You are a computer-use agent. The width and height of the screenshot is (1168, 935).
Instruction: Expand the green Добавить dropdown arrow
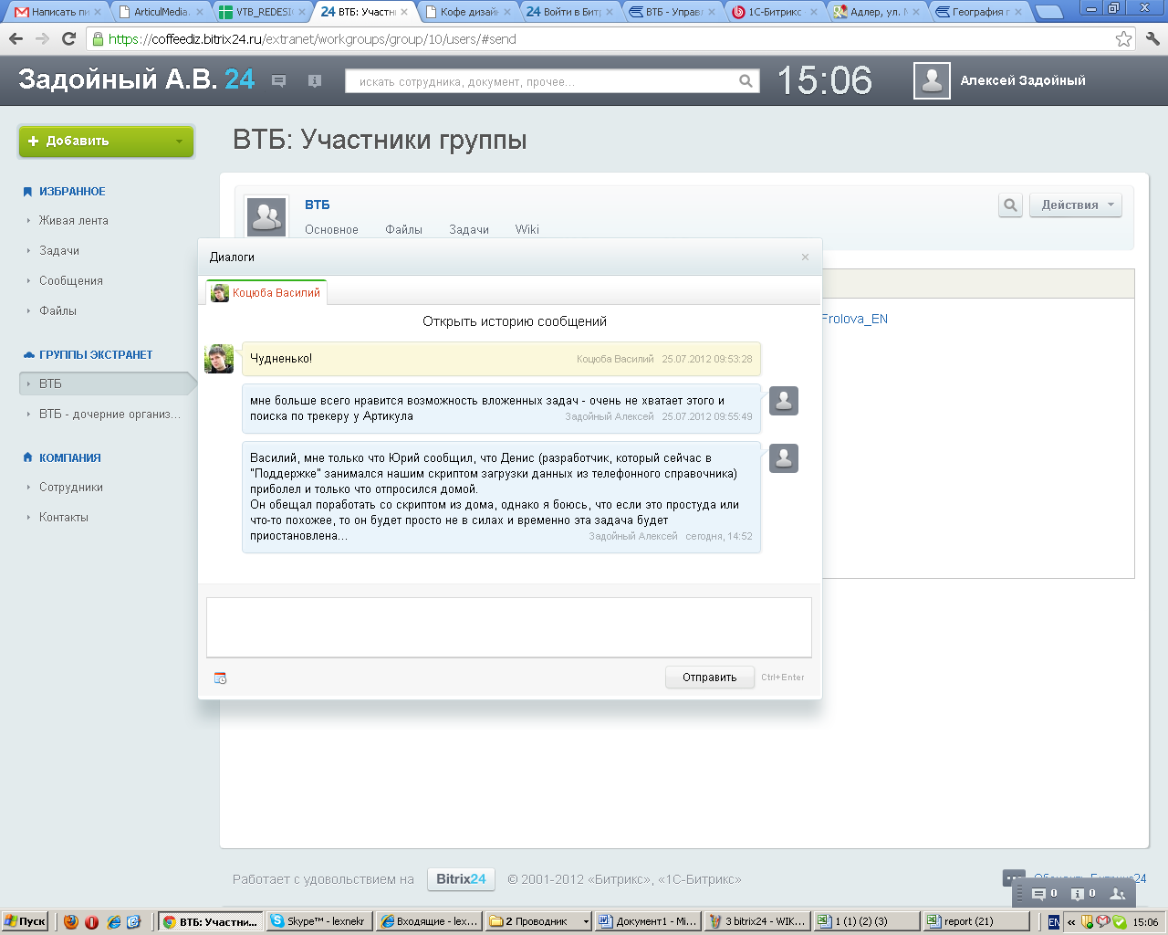pos(179,142)
